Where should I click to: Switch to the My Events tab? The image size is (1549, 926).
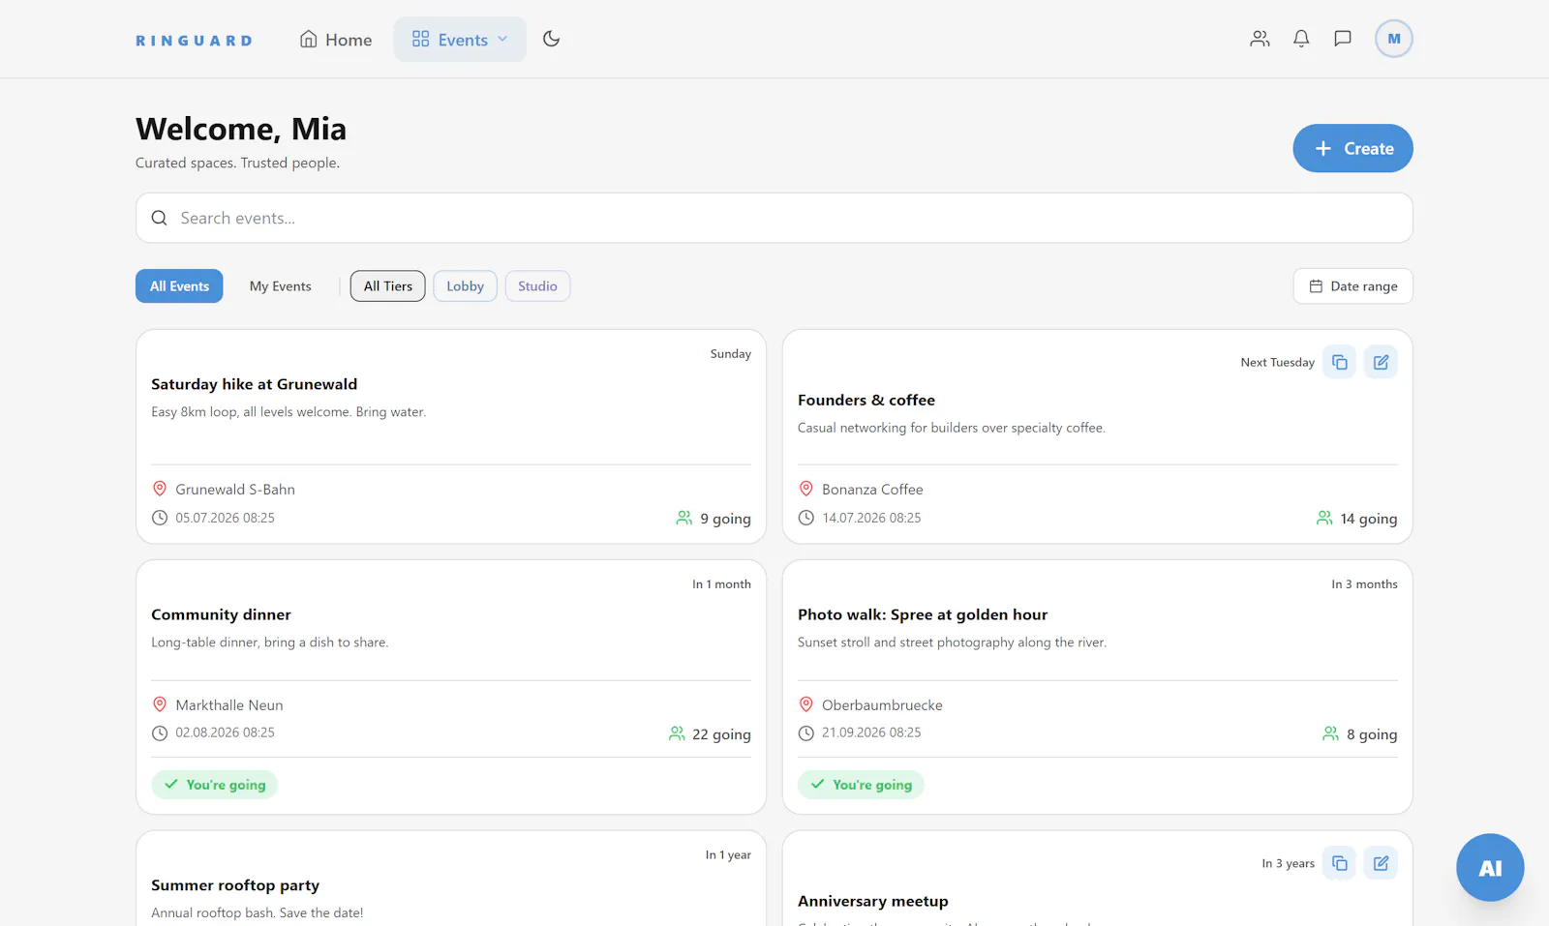tap(281, 286)
